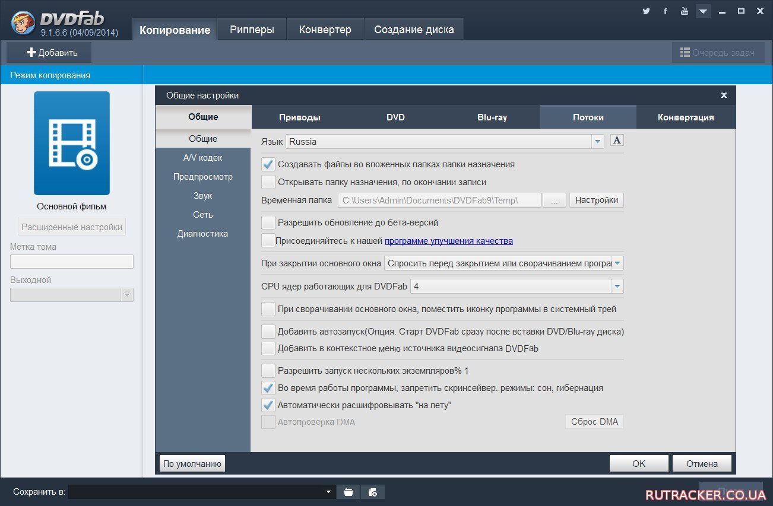Reset settings with По умолчанию button
Screen dimensions: 773x506
click(x=192, y=464)
